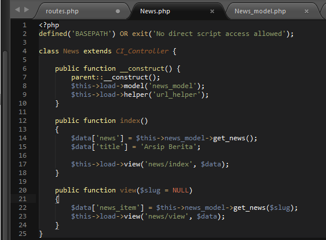Click 'news_model' string on line 8

pyautogui.click(x=173, y=86)
